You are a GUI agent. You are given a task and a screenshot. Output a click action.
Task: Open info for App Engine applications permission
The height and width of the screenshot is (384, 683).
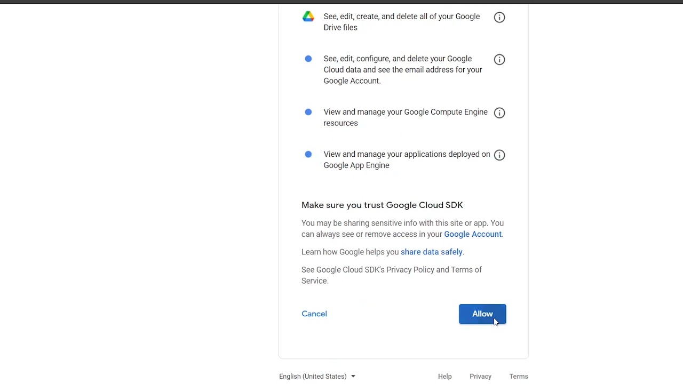(x=499, y=155)
